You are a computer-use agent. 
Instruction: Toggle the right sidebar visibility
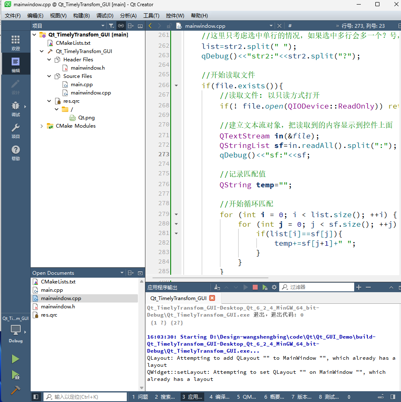tap(393, 397)
